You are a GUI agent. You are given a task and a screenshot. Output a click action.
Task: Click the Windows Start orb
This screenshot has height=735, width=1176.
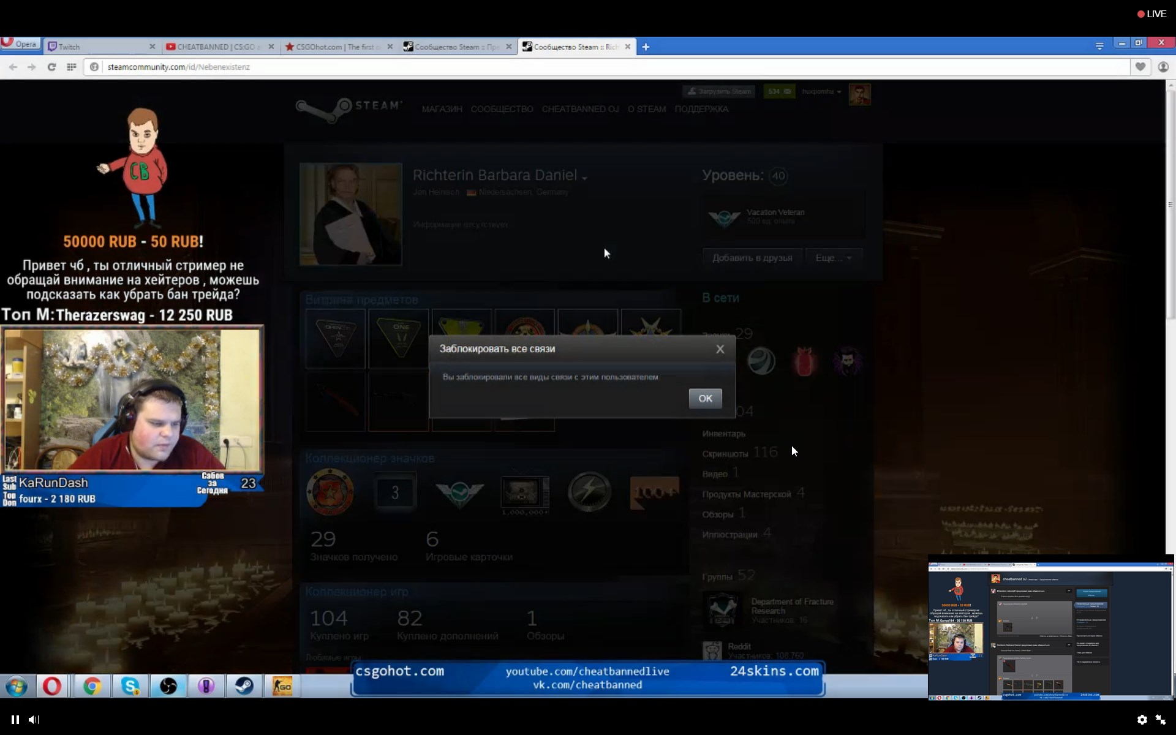[x=17, y=686]
